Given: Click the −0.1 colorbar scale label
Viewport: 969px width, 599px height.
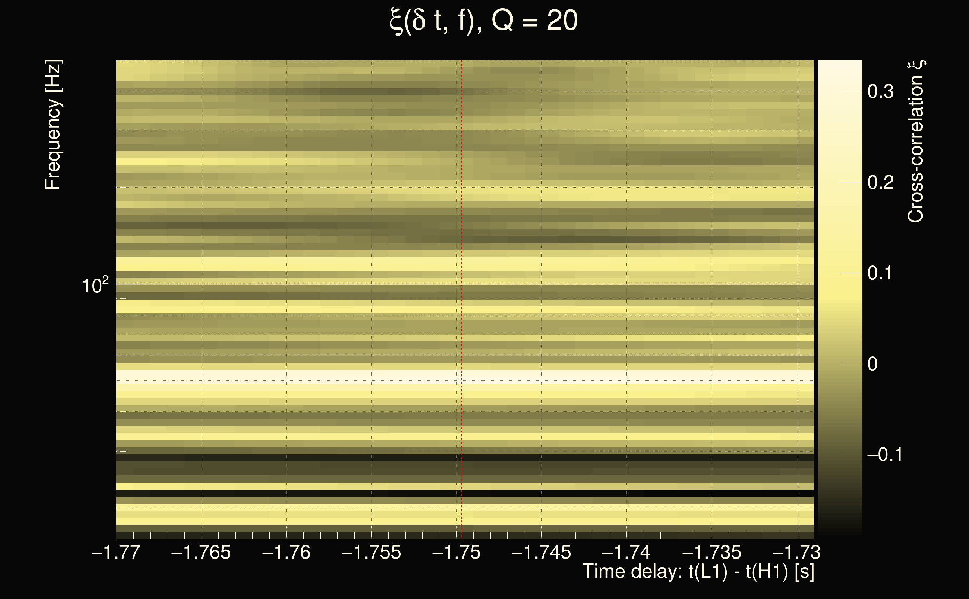Looking at the screenshot, I should 885,454.
